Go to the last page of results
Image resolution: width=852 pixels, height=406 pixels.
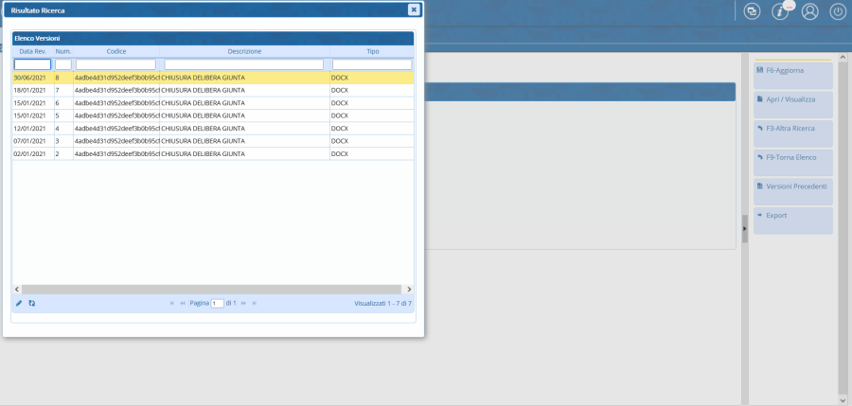point(254,303)
